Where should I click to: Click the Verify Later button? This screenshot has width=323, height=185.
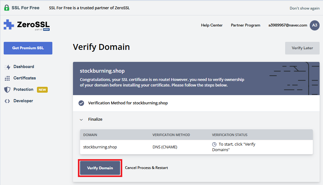[302, 48]
